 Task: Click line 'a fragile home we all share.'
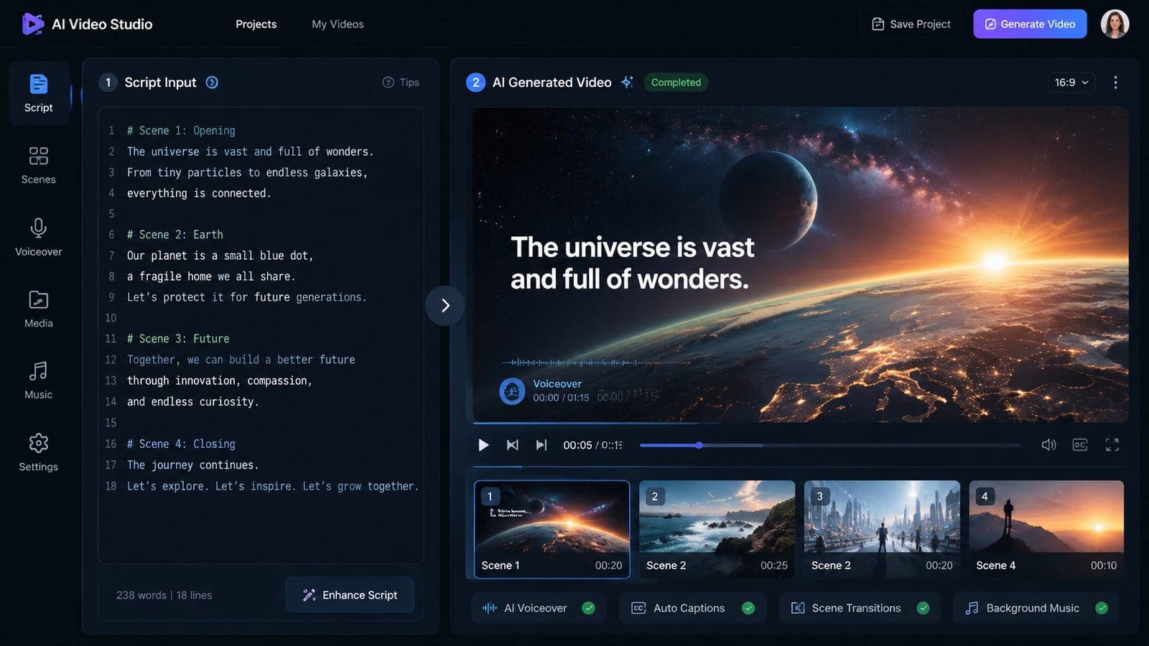[211, 276]
